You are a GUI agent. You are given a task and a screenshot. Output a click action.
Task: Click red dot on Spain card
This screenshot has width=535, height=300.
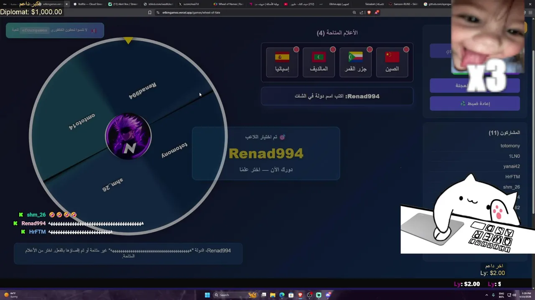[x=296, y=50]
